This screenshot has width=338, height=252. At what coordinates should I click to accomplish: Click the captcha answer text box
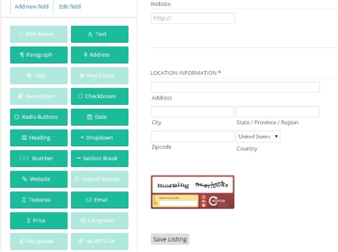(178, 203)
